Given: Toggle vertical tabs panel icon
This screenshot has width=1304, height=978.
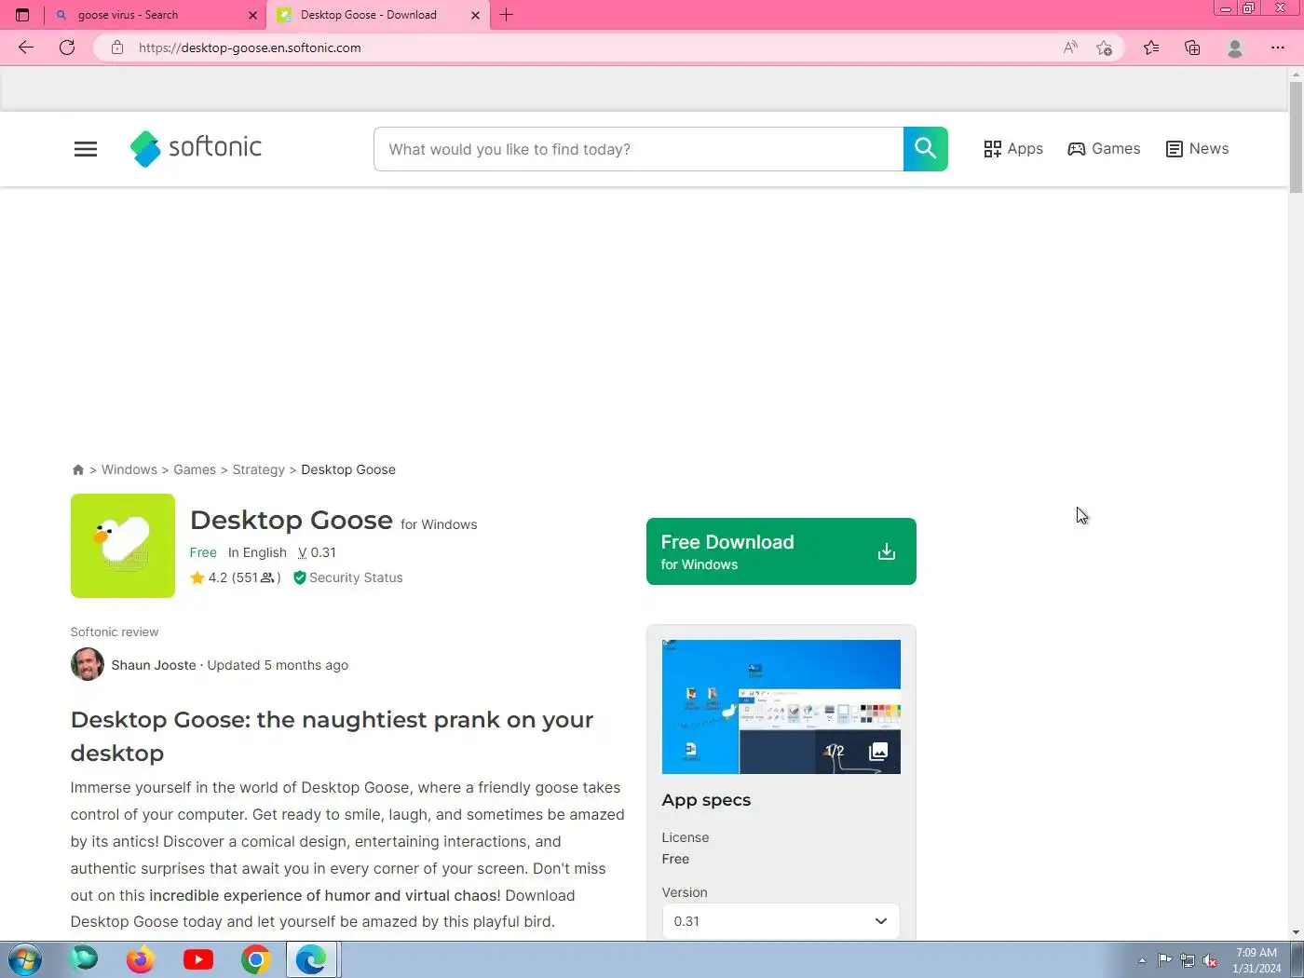Looking at the screenshot, I should click(22, 15).
